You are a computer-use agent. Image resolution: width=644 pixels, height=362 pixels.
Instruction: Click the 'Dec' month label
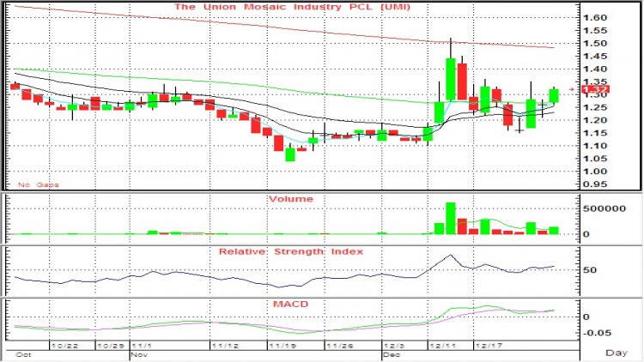point(392,354)
